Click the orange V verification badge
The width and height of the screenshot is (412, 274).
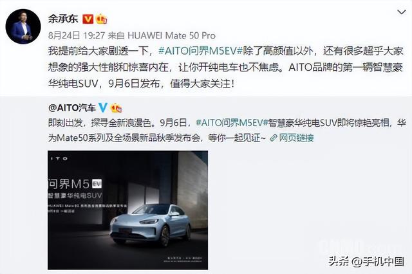[x=88, y=19]
